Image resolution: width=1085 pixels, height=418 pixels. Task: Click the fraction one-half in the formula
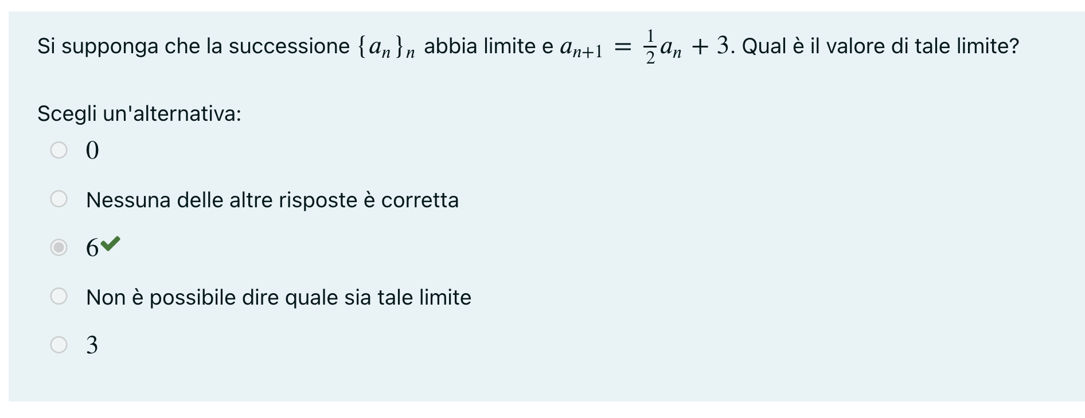pyautogui.click(x=650, y=47)
